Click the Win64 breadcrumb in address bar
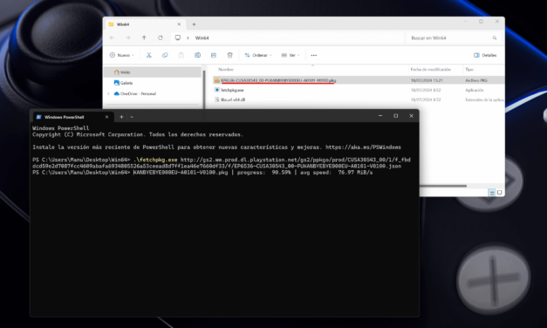Viewport: 547px width, 328px height. coord(202,38)
